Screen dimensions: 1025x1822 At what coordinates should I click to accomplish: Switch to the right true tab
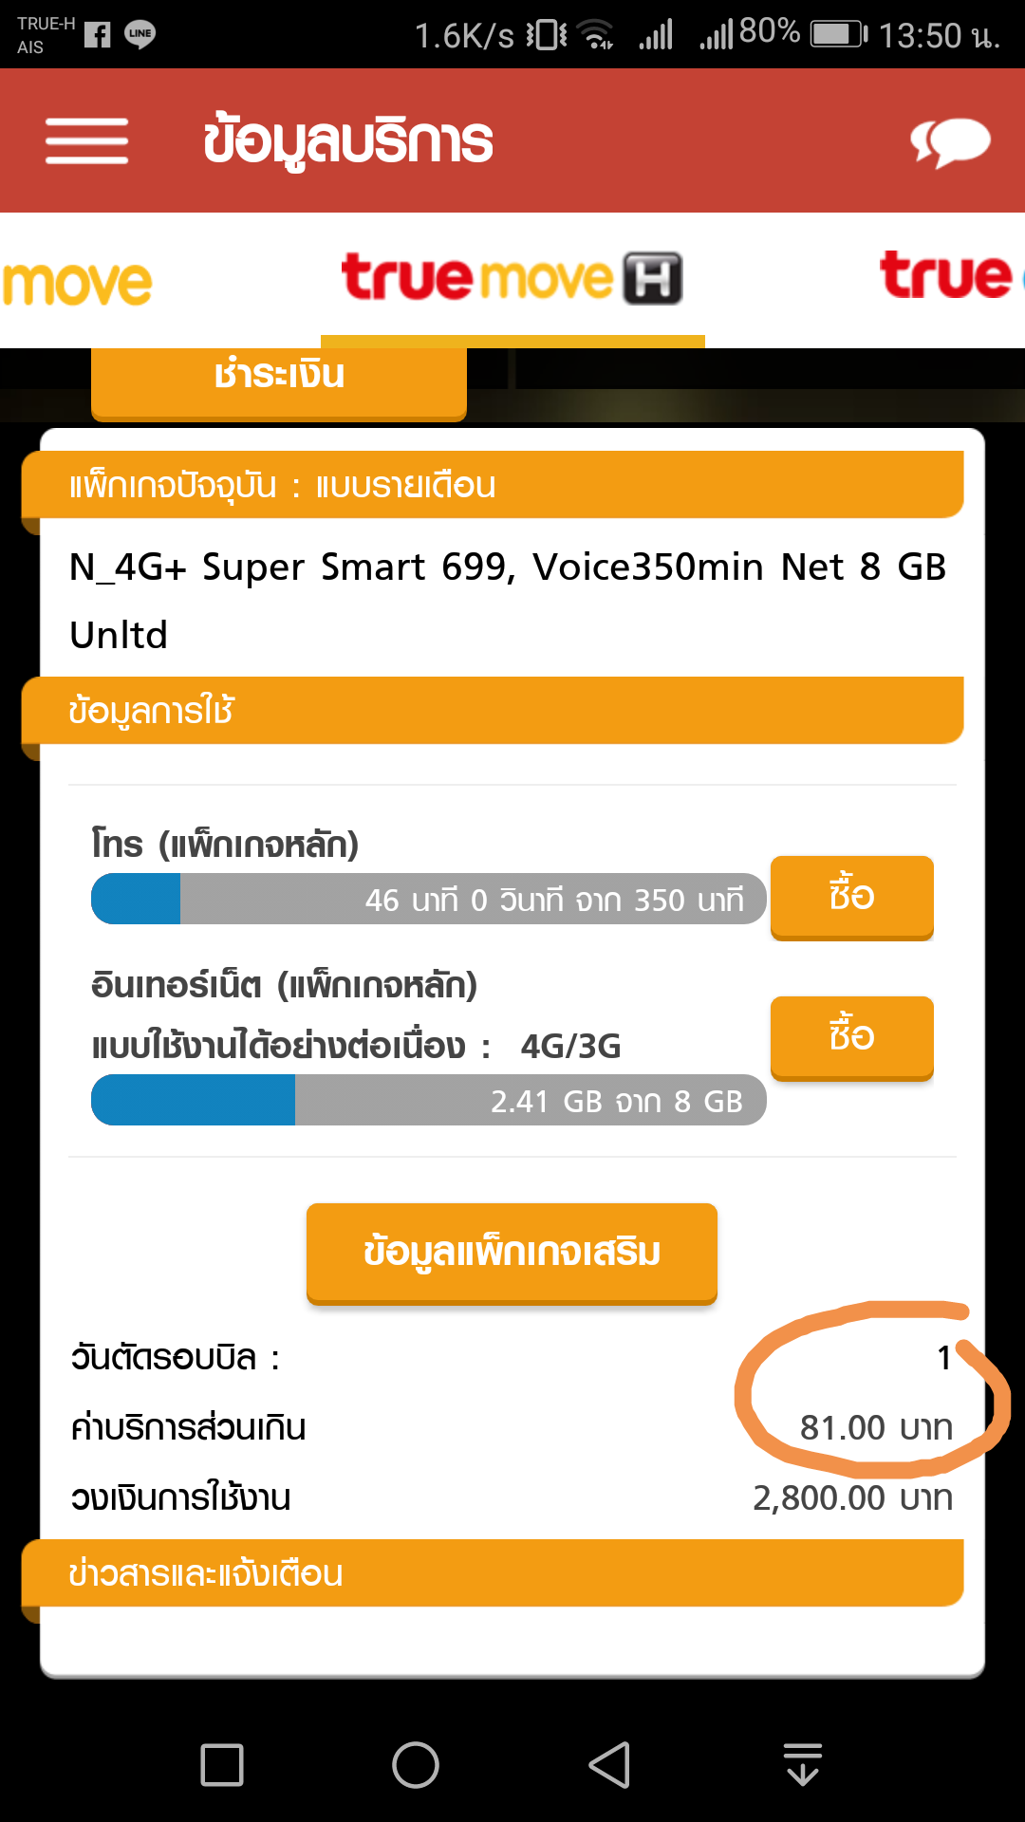pos(949,276)
